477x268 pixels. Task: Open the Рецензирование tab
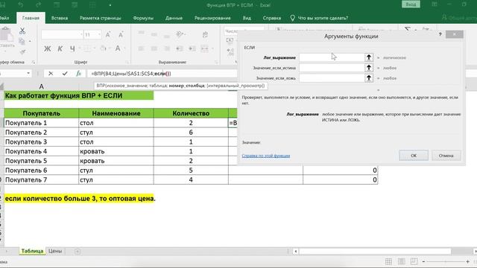[212, 18]
